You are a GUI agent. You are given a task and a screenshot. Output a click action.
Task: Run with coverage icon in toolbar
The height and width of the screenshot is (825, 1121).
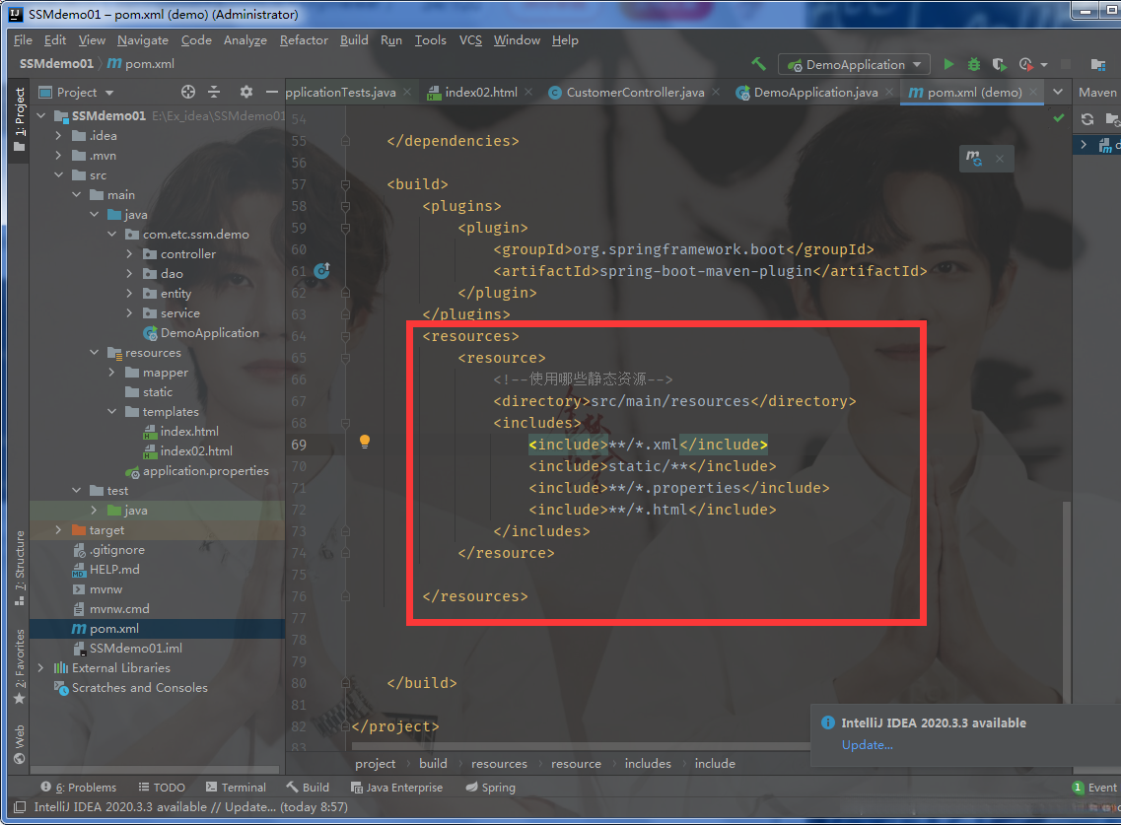click(1000, 64)
